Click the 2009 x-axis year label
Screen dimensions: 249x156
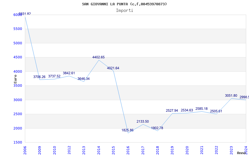pyautogui.click(x=40, y=149)
